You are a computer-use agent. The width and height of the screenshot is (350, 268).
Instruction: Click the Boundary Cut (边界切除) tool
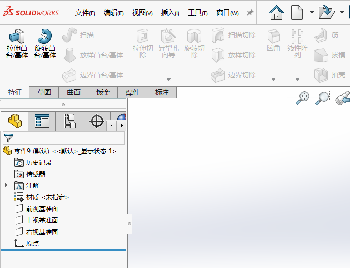pos(233,75)
